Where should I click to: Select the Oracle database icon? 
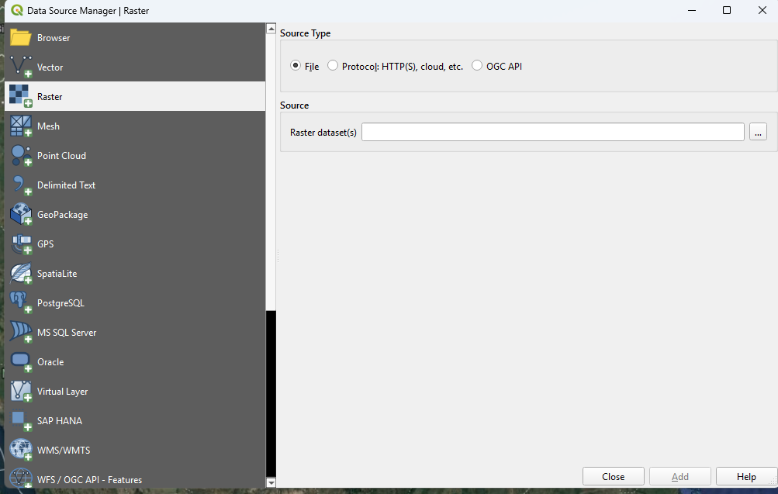coord(20,361)
